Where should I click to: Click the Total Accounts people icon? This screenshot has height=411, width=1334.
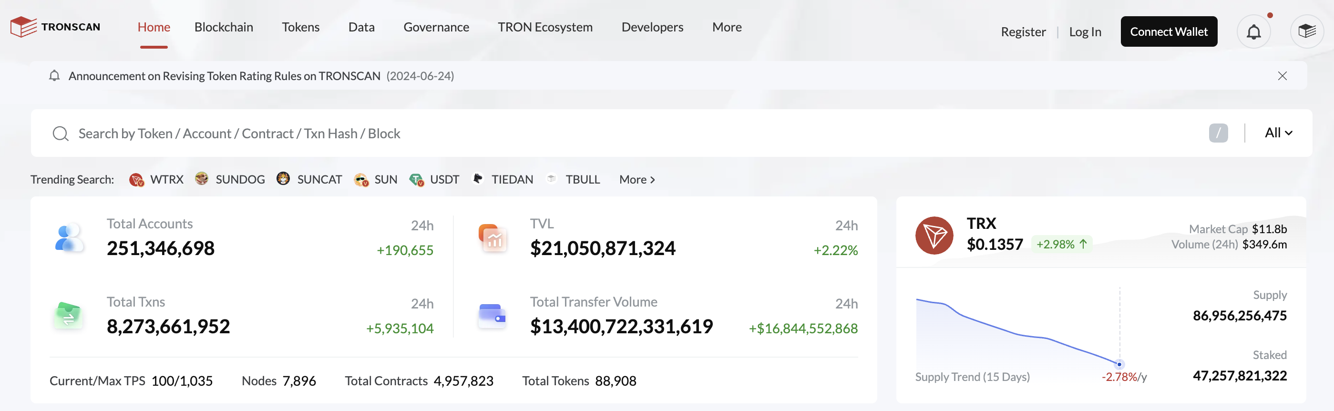click(69, 237)
